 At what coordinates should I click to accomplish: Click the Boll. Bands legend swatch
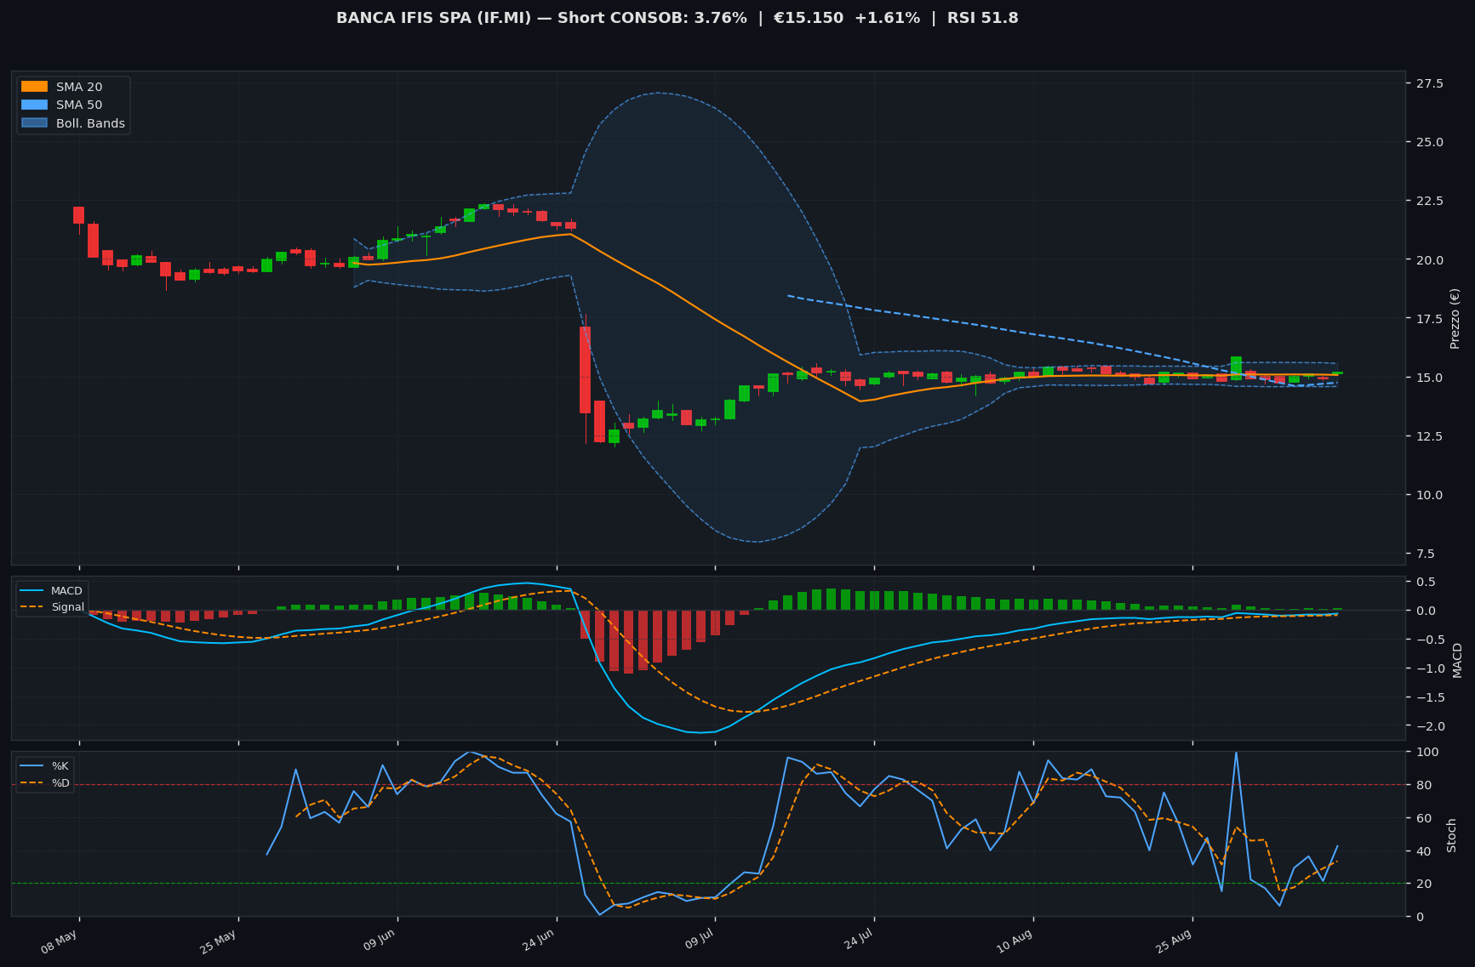point(34,123)
